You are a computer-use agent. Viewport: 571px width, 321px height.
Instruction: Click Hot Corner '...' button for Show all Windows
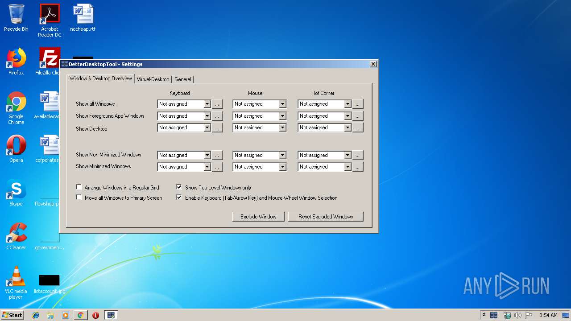pyautogui.click(x=358, y=104)
